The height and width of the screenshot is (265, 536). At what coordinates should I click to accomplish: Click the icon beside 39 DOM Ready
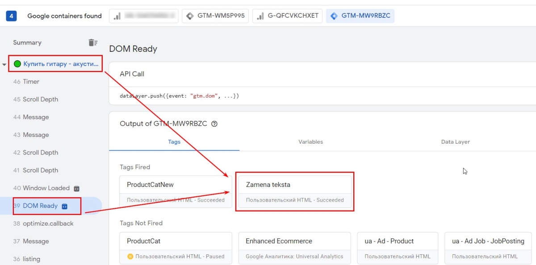pyautogui.click(x=64, y=206)
